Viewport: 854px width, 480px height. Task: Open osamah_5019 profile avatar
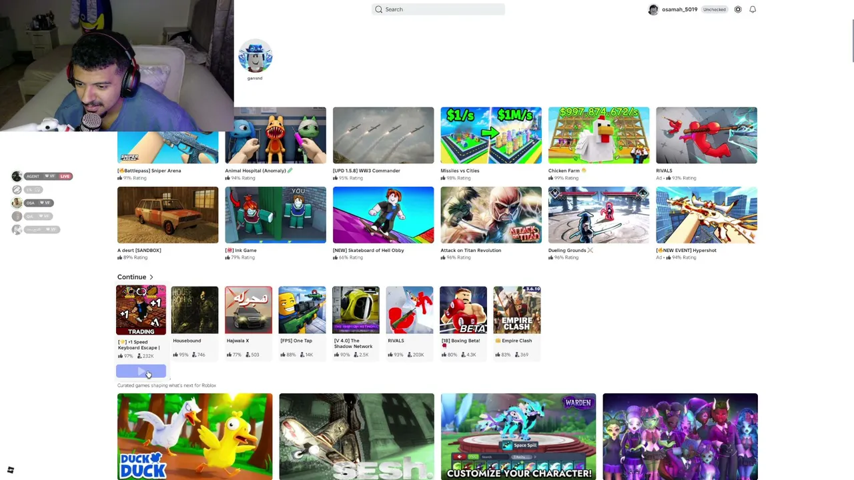653,9
